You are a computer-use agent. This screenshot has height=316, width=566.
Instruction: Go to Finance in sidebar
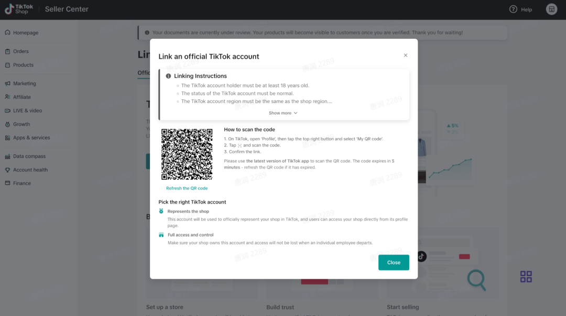(x=22, y=183)
